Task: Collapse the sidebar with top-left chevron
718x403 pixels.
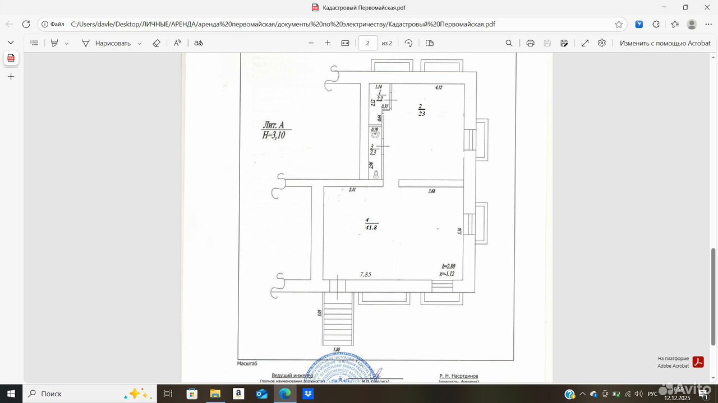Action: 11,43
